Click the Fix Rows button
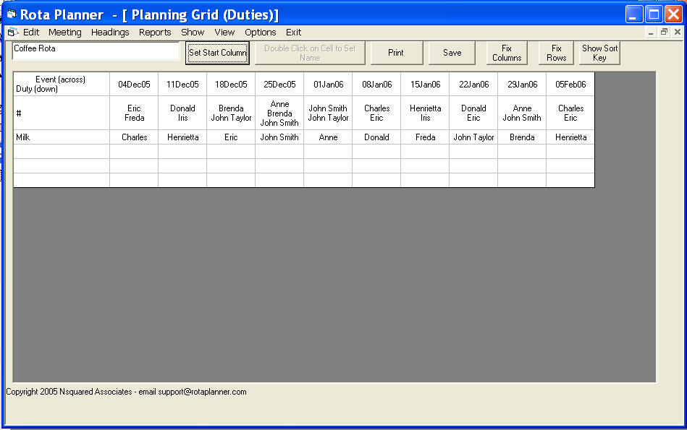 pyautogui.click(x=555, y=53)
